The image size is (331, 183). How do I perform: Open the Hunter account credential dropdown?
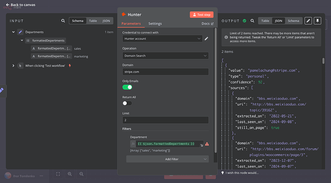162,39
